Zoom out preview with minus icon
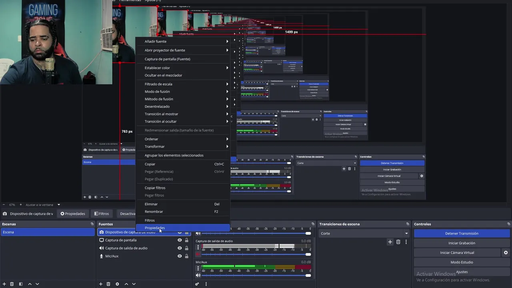The image size is (512, 288). pos(4,205)
